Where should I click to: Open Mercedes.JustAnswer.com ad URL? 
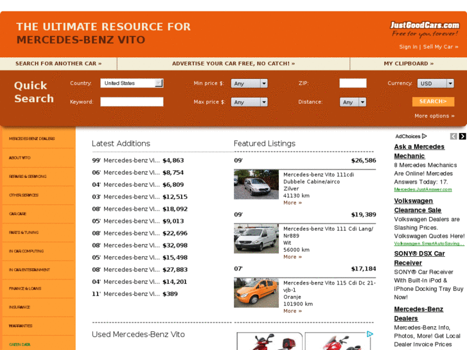(423, 189)
